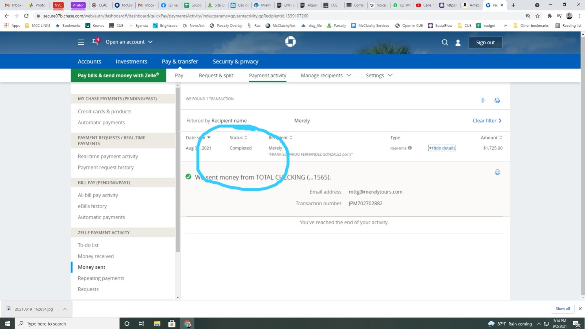Viewport: 585px width, 329px height.
Task: Click Sign out button
Action: click(x=485, y=42)
